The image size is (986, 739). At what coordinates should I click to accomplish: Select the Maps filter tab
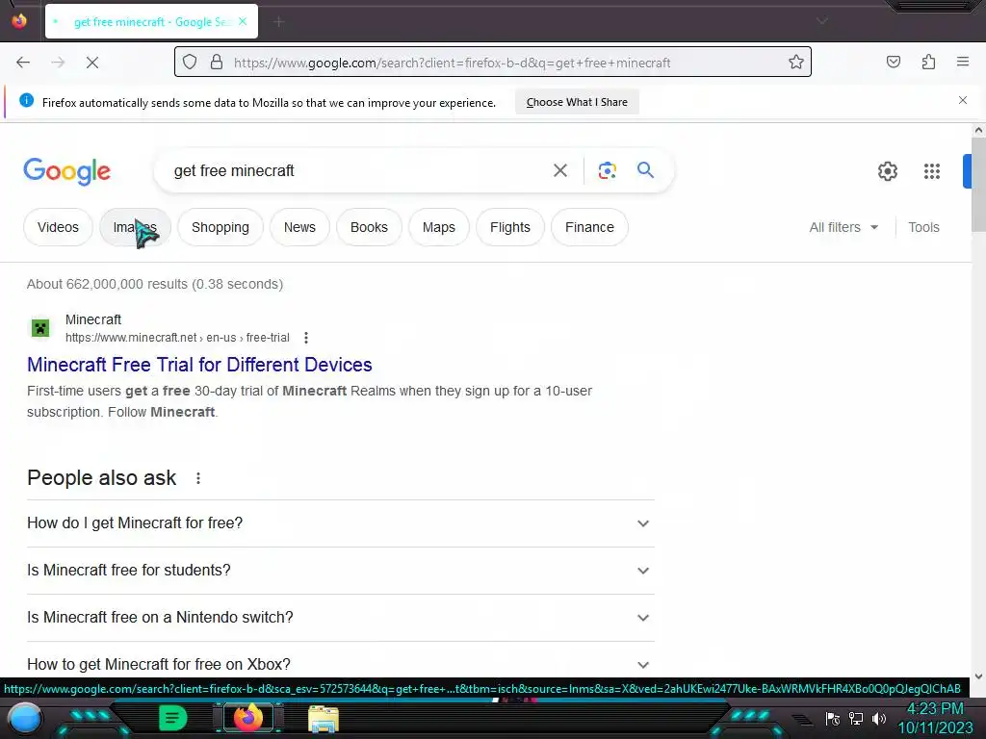(439, 227)
